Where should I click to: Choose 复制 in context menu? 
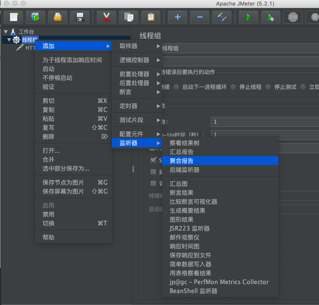point(73,110)
